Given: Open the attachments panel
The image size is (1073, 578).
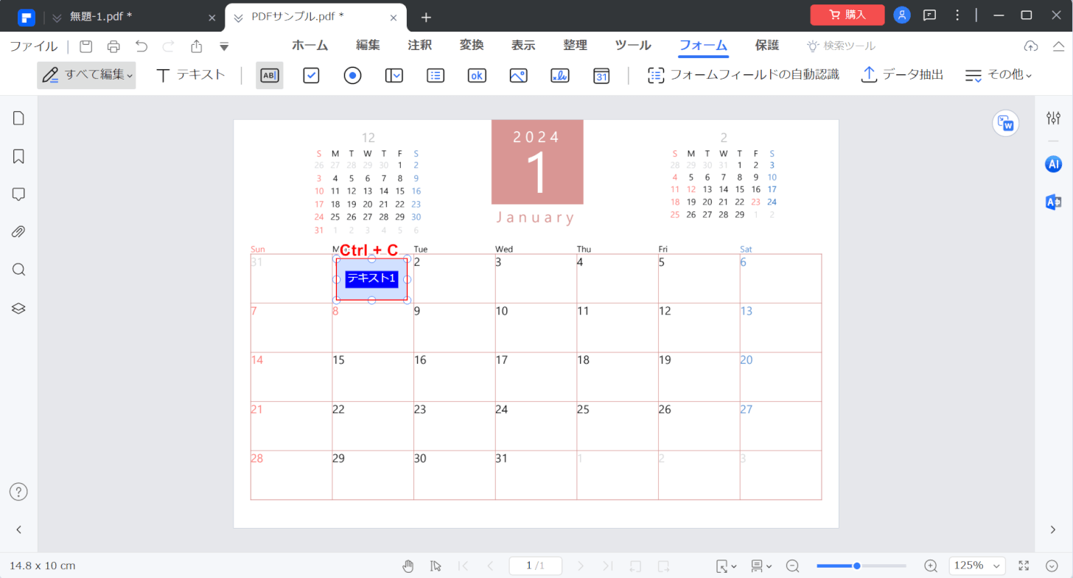Looking at the screenshot, I should click(x=19, y=232).
